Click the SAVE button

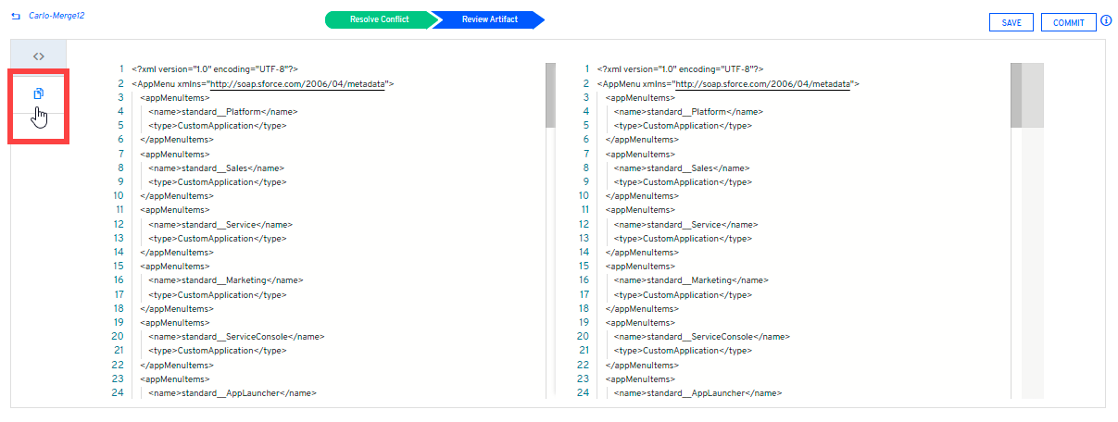(1011, 22)
